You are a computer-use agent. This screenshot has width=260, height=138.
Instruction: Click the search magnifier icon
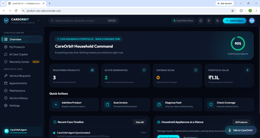(x=52, y=21)
